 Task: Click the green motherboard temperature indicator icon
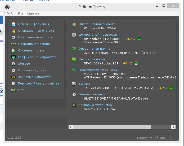coord(136,63)
